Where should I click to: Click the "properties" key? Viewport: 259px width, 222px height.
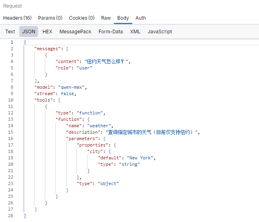pyautogui.click(x=93, y=145)
